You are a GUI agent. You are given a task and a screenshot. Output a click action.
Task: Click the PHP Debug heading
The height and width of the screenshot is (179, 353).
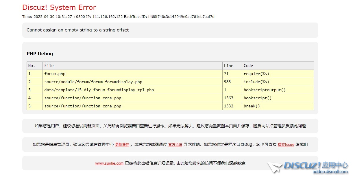pos(40,53)
